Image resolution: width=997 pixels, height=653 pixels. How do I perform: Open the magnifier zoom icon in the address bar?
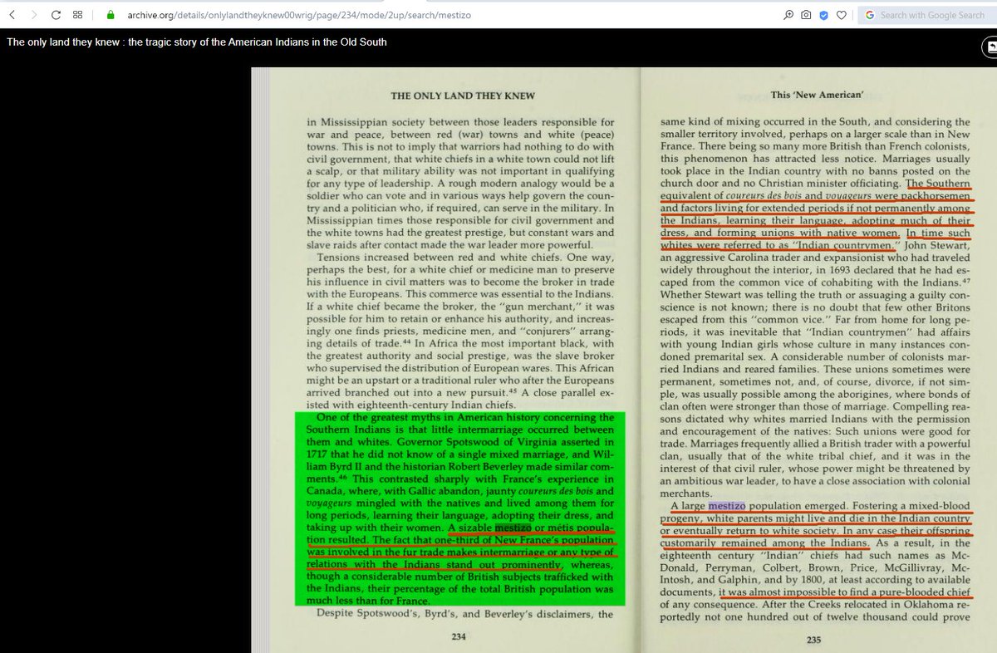coord(788,15)
